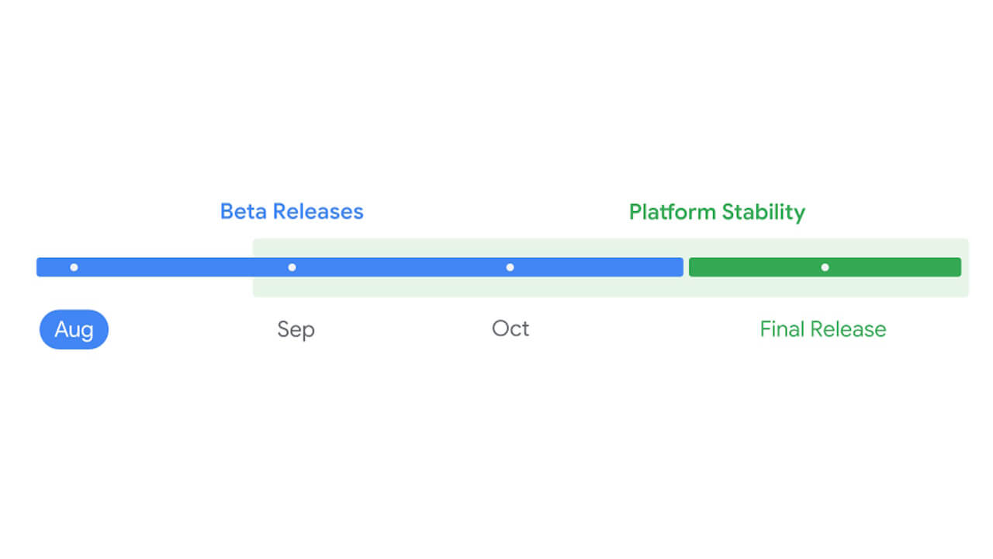Open the Final Release label
This screenshot has height=559, width=993.
pyautogui.click(x=822, y=329)
